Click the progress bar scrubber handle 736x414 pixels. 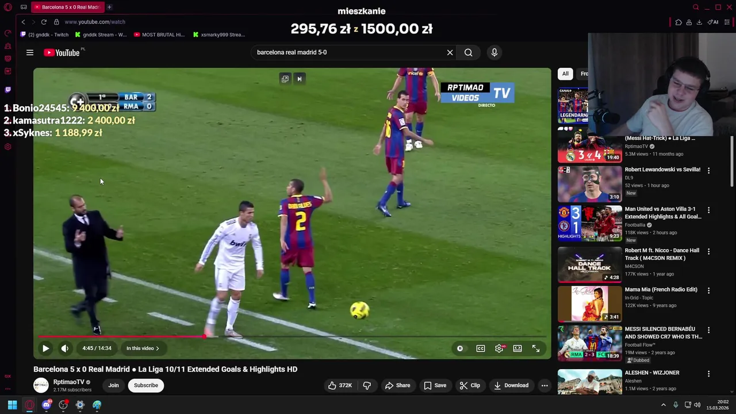click(x=204, y=336)
